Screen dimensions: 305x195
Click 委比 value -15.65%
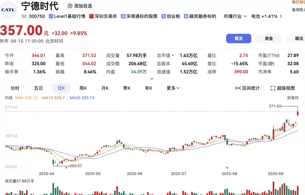[240, 64]
